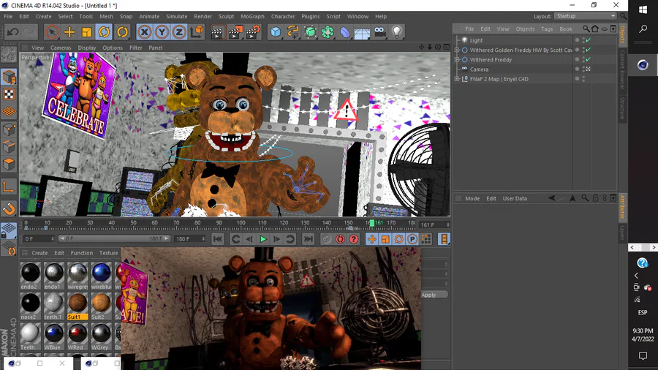Toggle Withered Golden Freddy enable checkmark
This screenshot has height=370, width=658.
(589, 50)
